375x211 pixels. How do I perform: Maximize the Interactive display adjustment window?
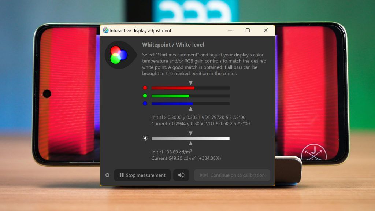pos(248,30)
